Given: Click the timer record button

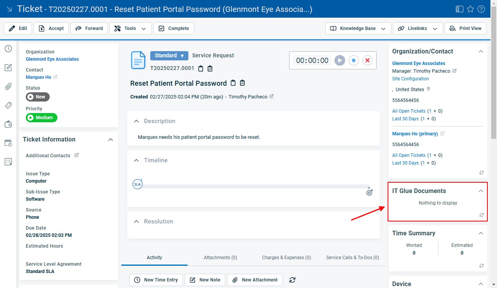Looking at the screenshot, I should pos(354,60).
